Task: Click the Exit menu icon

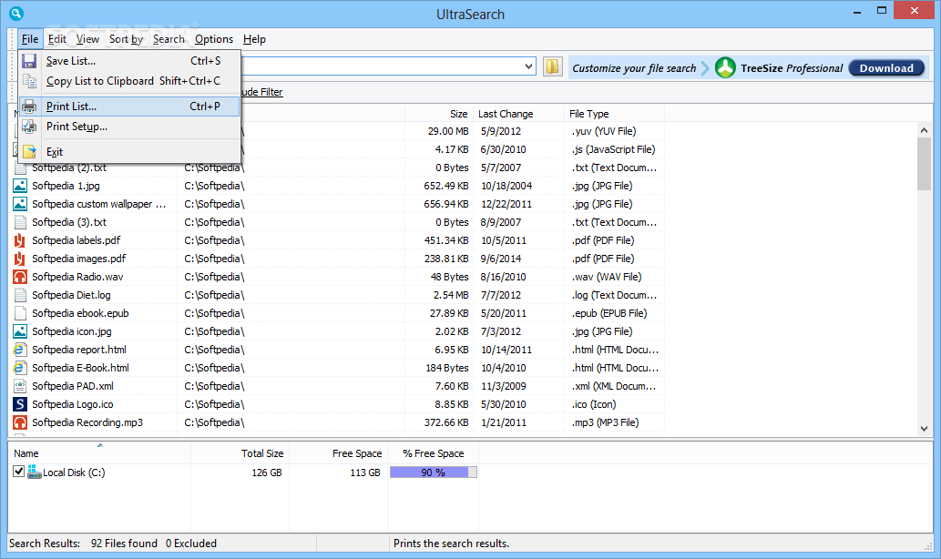Action: pos(29,152)
